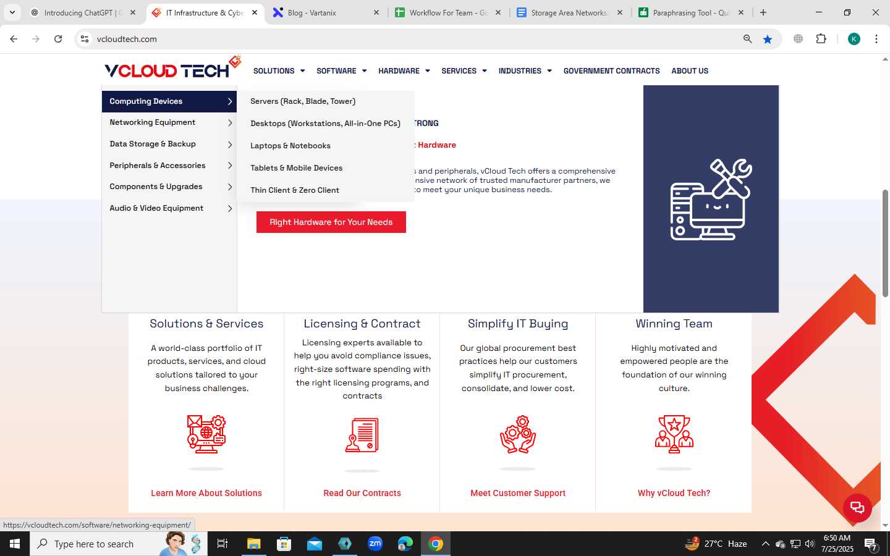Go back using the browser back arrow
This screenshot has width=890, height=556.
pyautogui.click(x=14, y=39)
